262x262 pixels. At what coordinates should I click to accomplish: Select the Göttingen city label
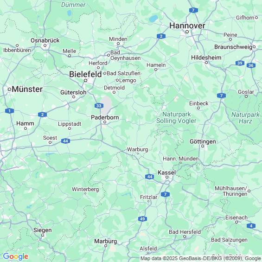click(203, 142)
